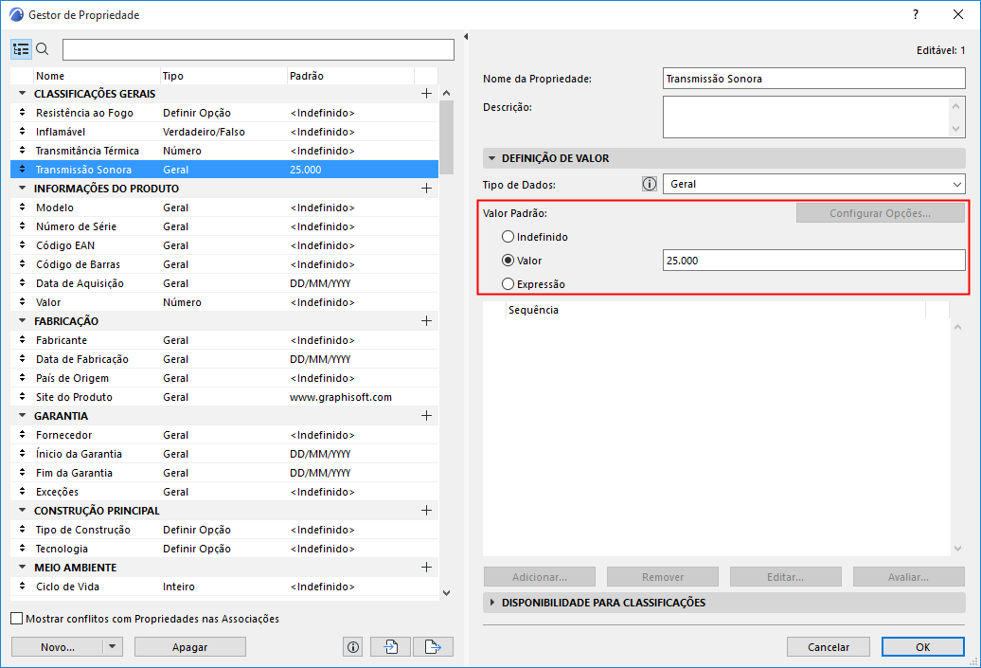Click reorder handle for Exceções row
Viewport: 981px width, 668px height.
tap(22, 492)
